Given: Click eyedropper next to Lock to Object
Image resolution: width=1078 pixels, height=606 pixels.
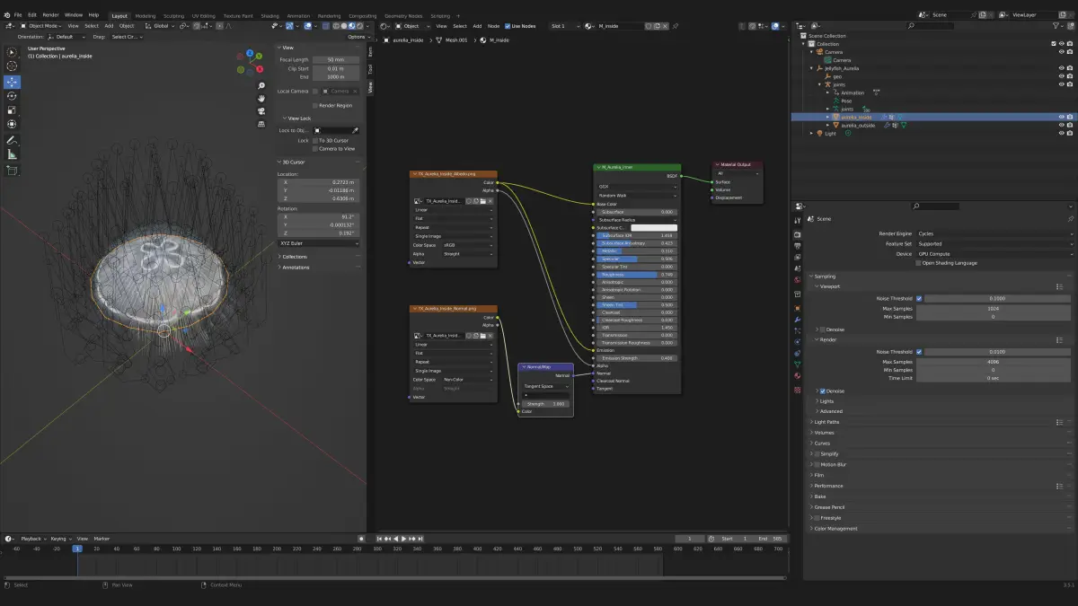Looking at the screenshot, I should [x=355, y=131].
